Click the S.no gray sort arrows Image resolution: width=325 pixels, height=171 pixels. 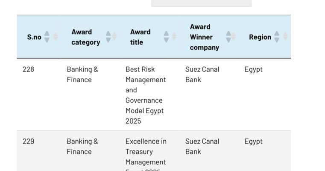(47, 37)
